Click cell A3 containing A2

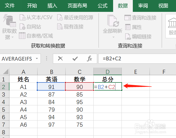[23, 94]
